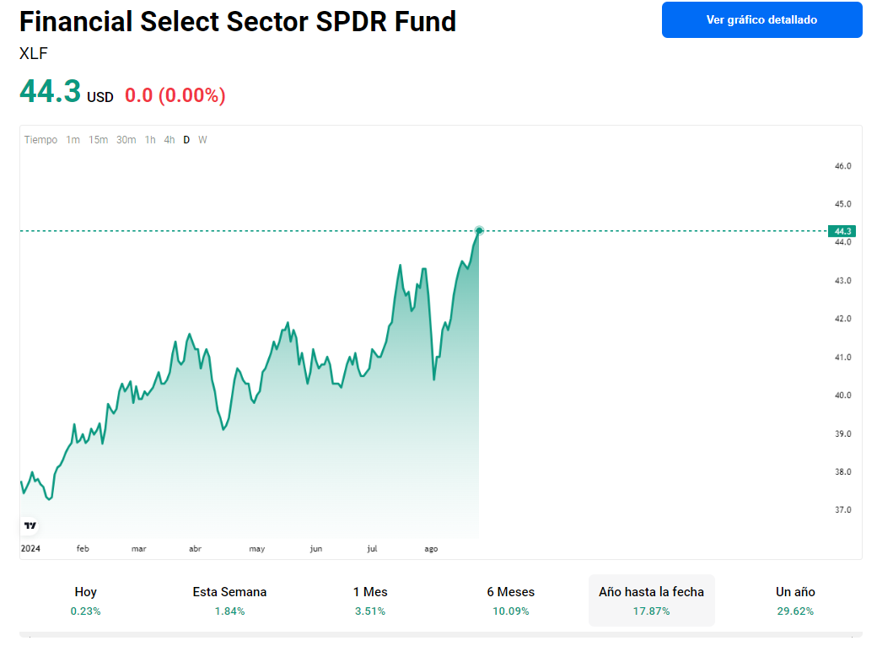877x646 pixels.
Task: Click the TradingView logo icon on chart
Action: pyautogui.click(x=30, y=525)
